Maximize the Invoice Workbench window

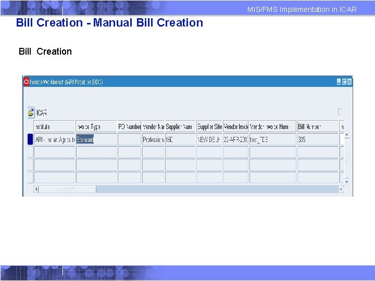coord(344,82)
